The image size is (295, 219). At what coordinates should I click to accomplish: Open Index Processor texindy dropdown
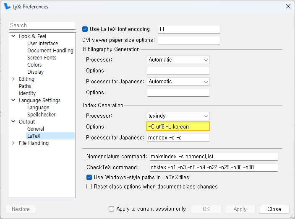pos(178,116)
